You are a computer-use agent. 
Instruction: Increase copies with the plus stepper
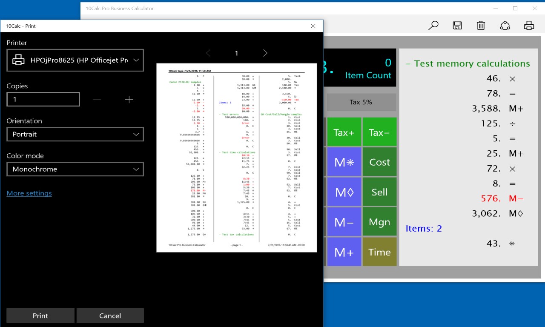pyautogui.click(x=129, y=99)
